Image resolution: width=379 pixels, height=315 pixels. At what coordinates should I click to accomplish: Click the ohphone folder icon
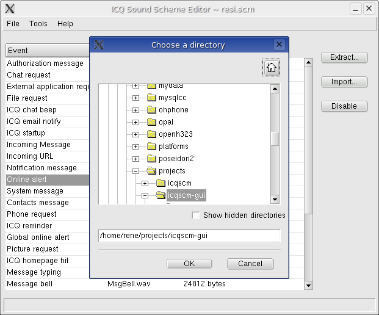click(x=151, y=110)
